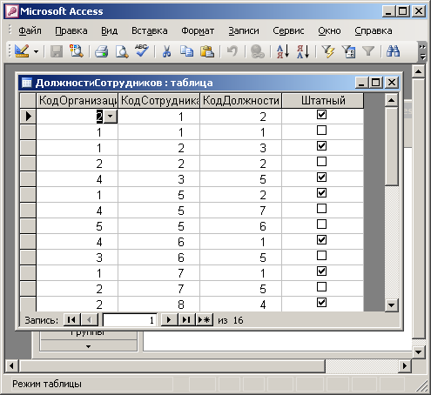
Task: Sort descending with the Я-А icon
Action: pyautogui.click(x=303, y=51)
